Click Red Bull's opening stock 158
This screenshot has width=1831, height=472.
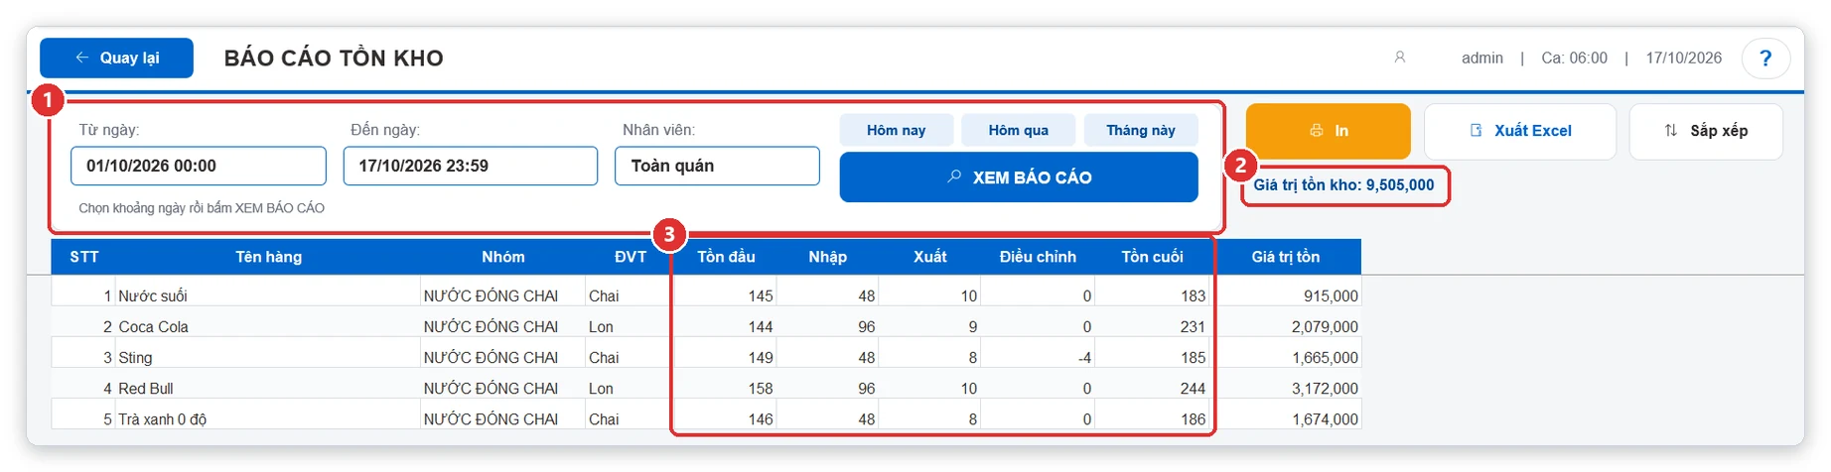tap(761, 388)
